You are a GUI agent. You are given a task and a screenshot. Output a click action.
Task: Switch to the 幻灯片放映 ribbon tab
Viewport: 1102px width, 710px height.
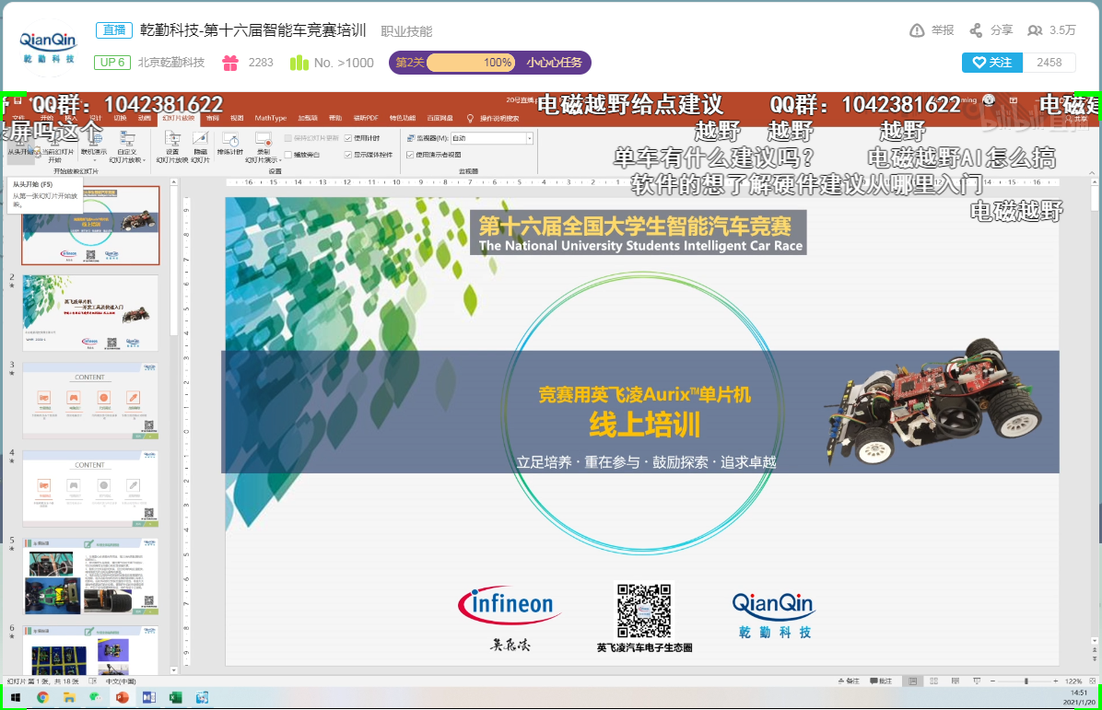click(179, 118)
